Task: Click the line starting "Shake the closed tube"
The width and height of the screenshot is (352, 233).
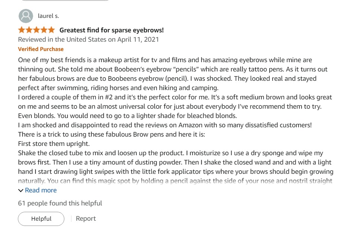Action: point(170,153)
